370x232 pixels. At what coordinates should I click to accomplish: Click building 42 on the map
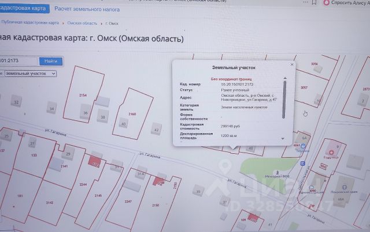[x=156, y=130]
